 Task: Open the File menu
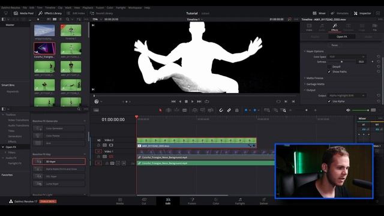(x=25, y=8)
